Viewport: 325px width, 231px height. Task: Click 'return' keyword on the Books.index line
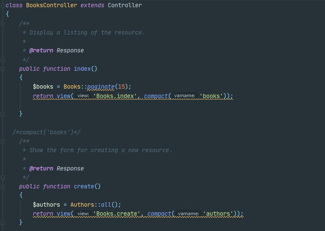(x=43, y=96)
